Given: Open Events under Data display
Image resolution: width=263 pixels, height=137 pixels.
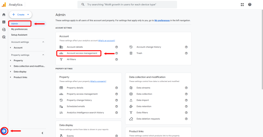Looking at the screenshot, I should click(x=70, y=136).
